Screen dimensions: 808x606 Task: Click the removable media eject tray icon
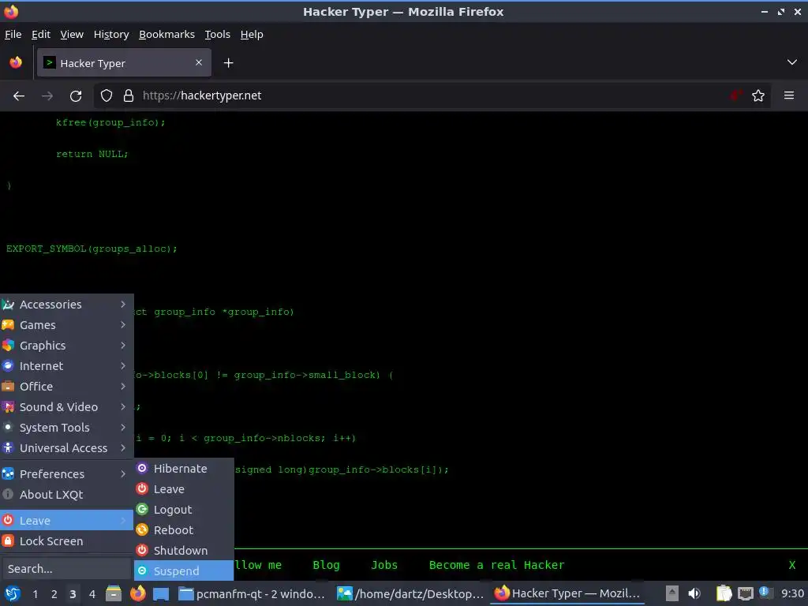[671, 593]
